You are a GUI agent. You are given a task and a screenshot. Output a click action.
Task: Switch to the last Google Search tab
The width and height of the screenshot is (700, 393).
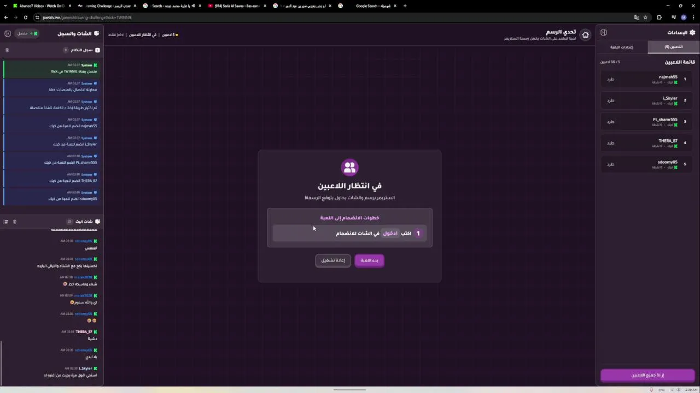[x=367, y=6]
